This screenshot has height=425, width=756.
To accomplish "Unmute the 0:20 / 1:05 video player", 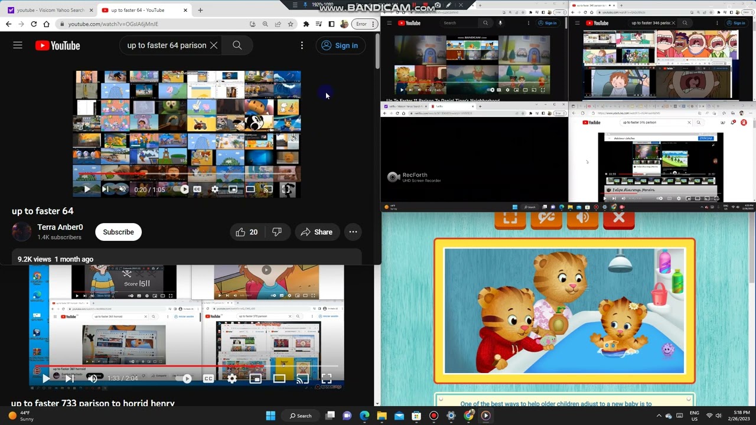I will [122, 189].
